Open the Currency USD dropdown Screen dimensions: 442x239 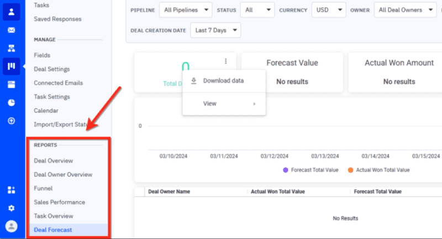tap(328, 10)
